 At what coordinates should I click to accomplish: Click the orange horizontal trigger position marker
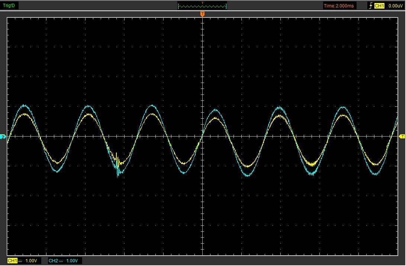pyautogui.click(x=202, y=14)
